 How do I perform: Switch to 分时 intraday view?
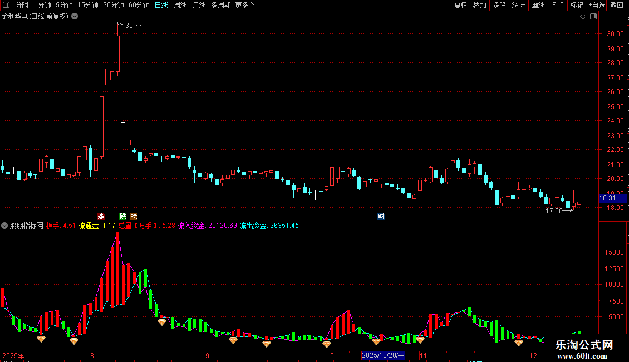pos(22,5)
